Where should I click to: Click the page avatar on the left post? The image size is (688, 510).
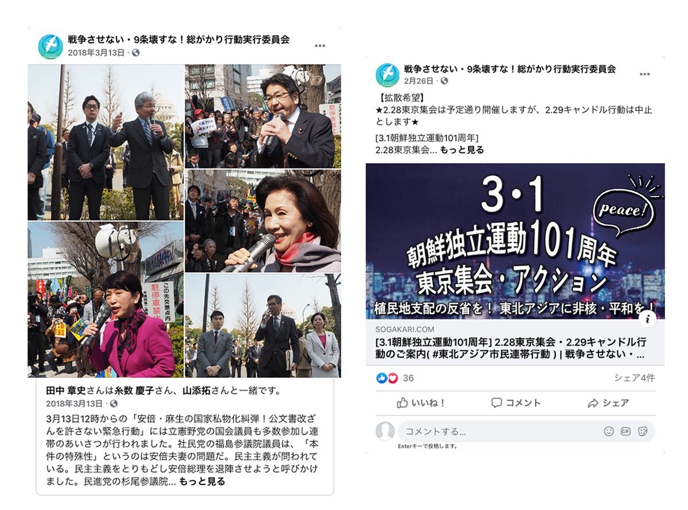pos(50,46)
